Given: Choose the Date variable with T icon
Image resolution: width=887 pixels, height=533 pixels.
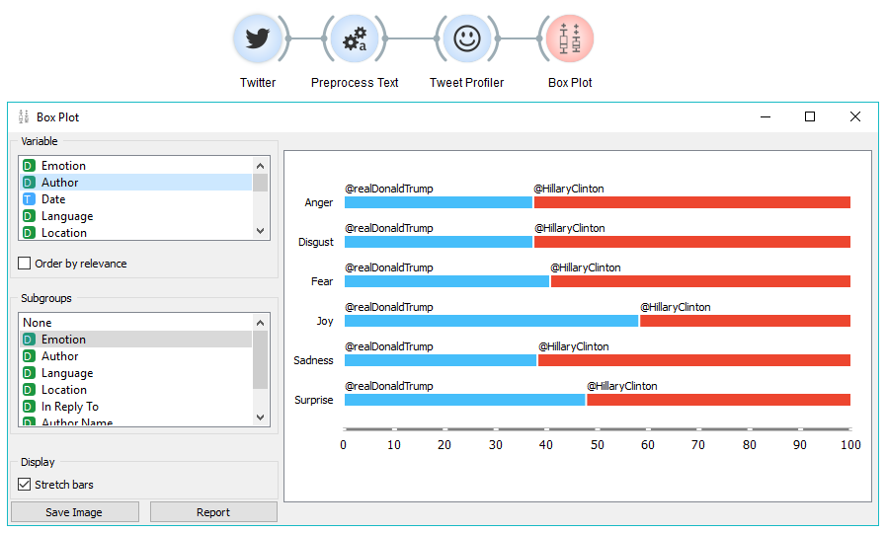Looking at the screenshot, I should [53, 199].
